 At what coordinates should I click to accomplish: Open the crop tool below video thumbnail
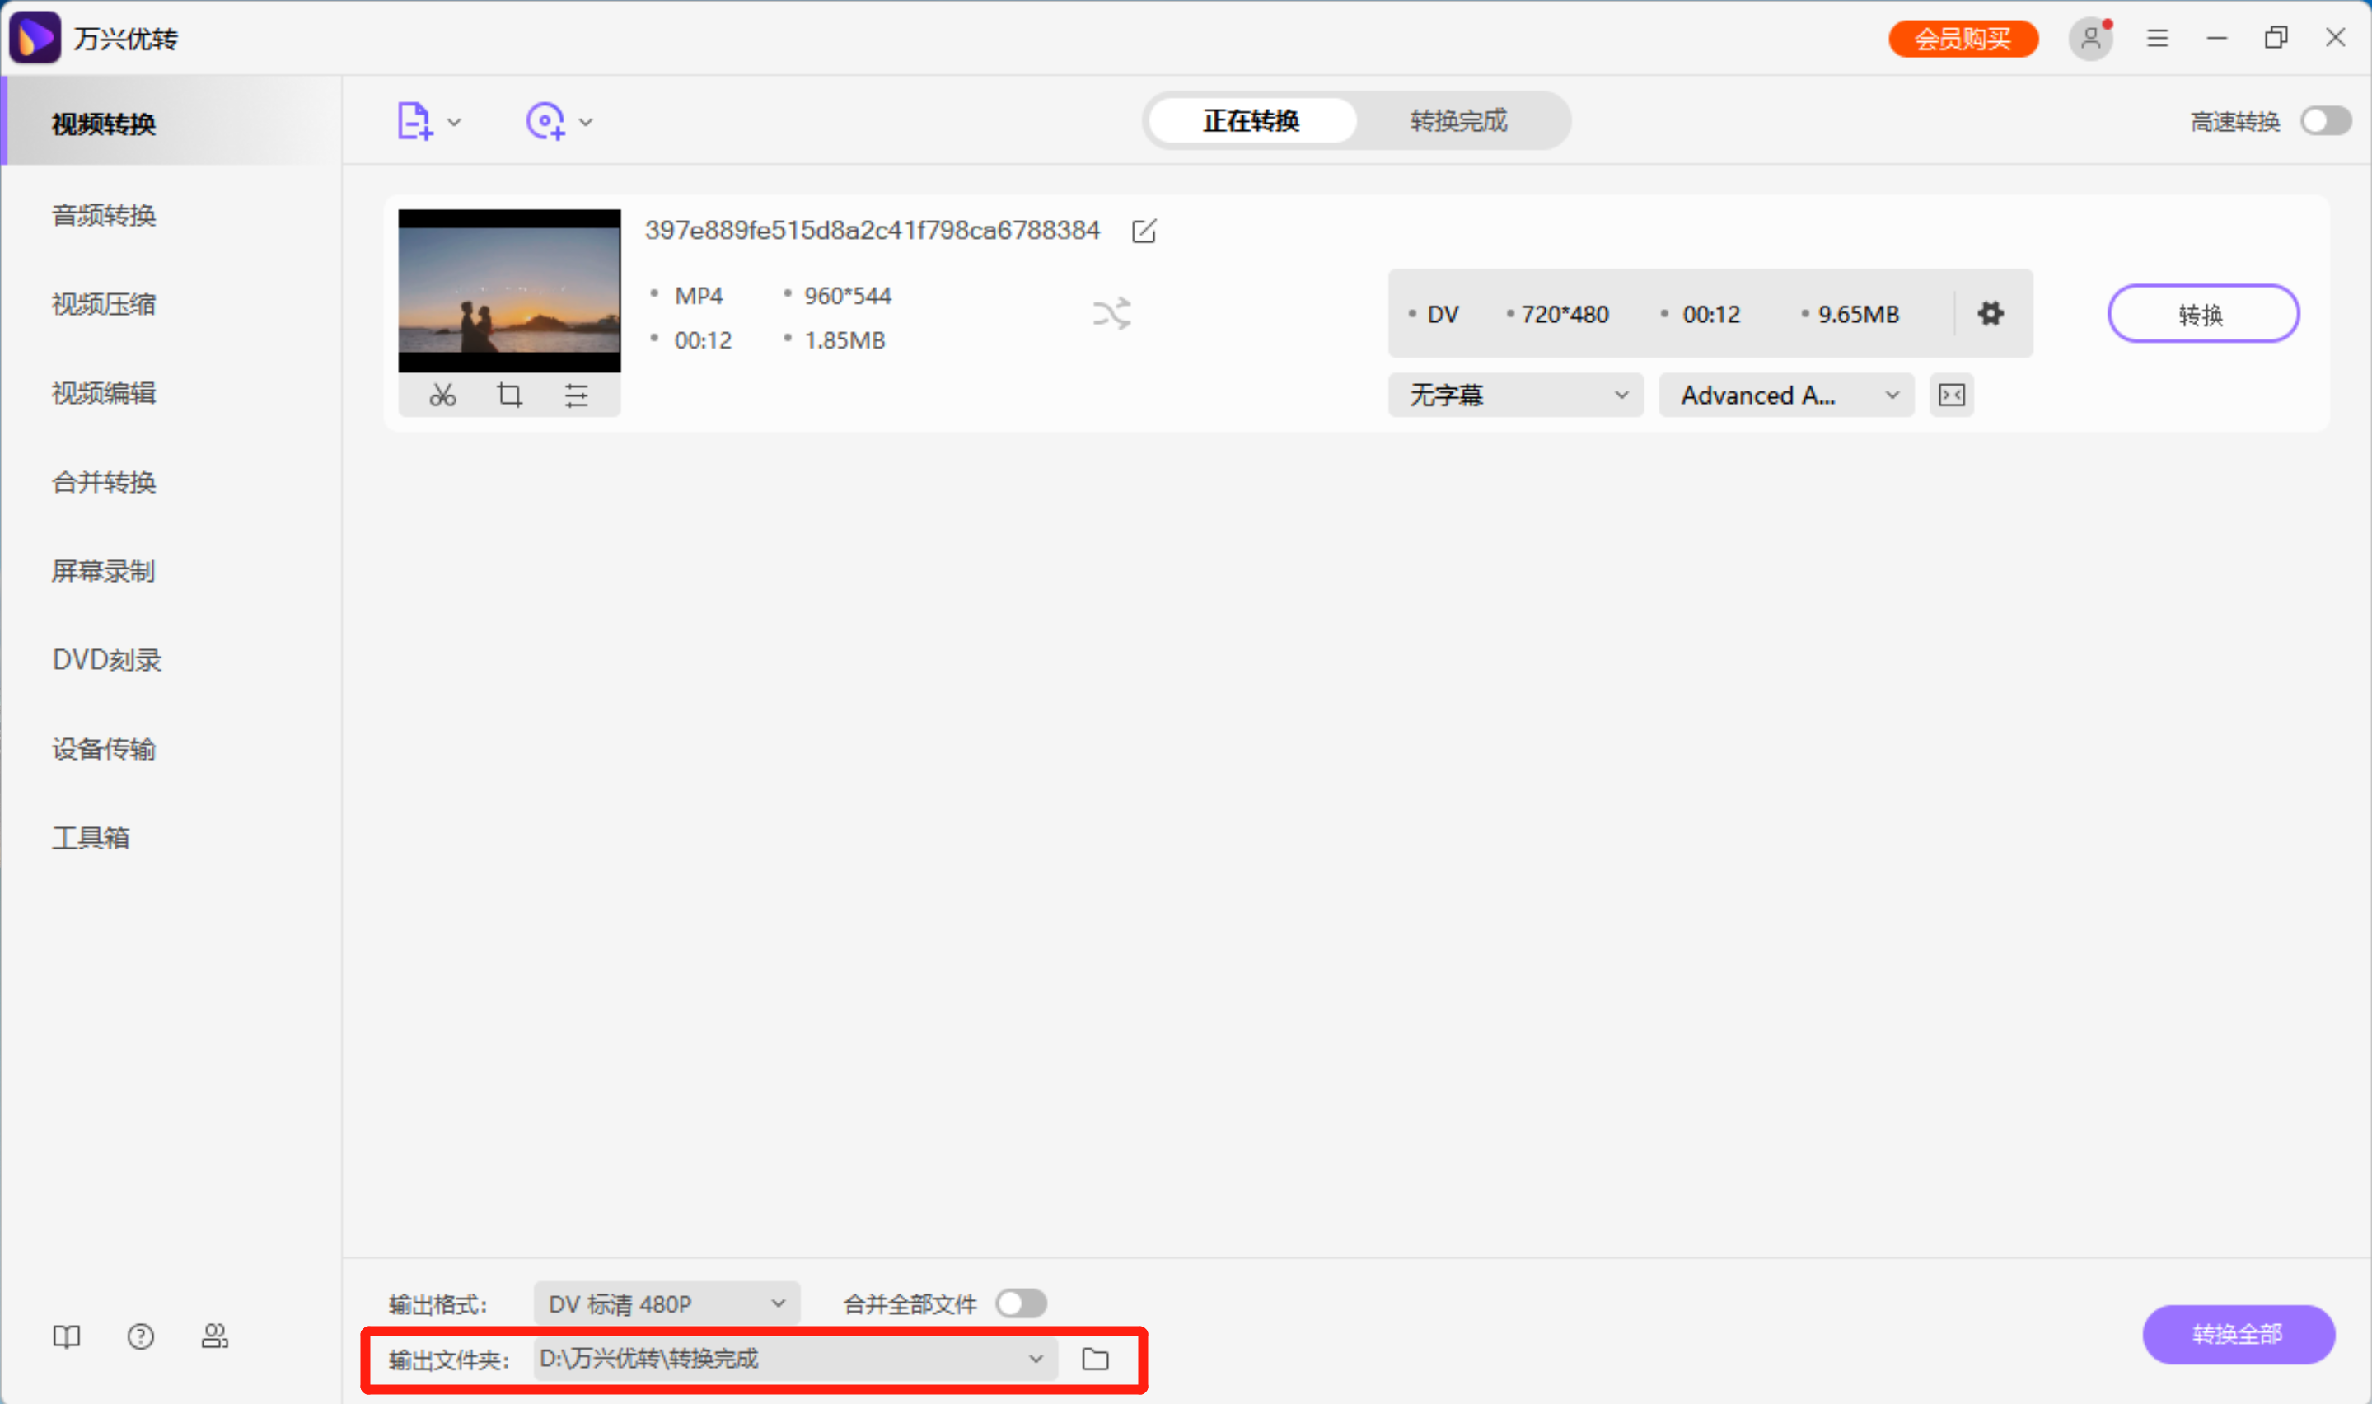point(509,395)
